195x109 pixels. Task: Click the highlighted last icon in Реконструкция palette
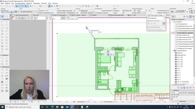click(164, 23)
